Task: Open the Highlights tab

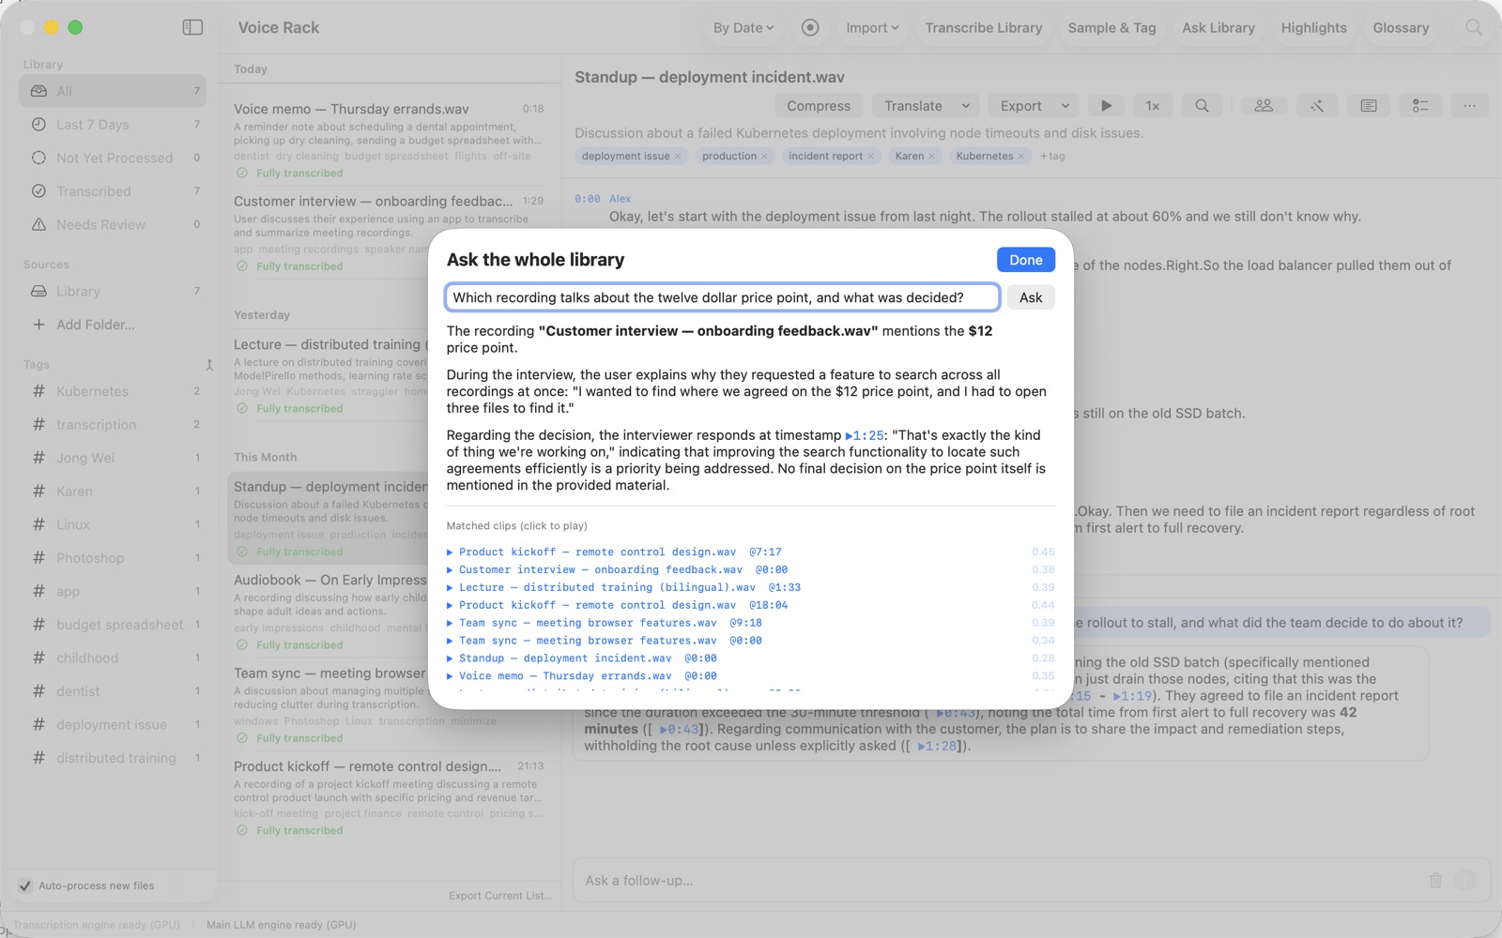Action: click(x=1313, y=28)
